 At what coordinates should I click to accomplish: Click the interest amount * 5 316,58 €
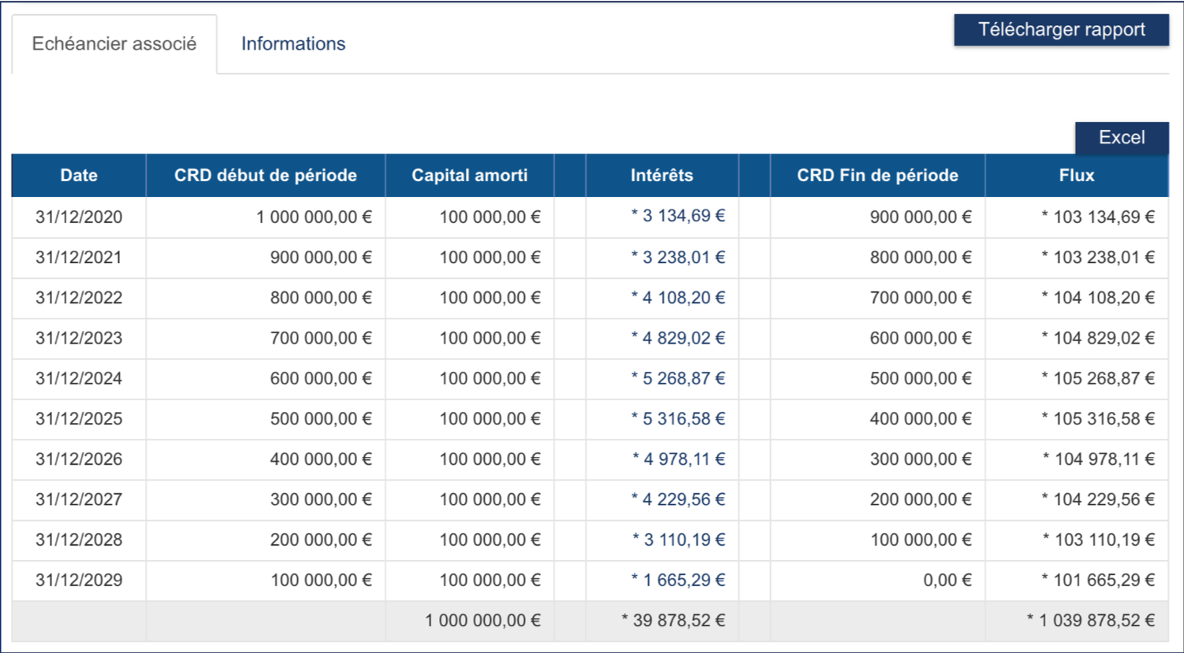point(678,418)
